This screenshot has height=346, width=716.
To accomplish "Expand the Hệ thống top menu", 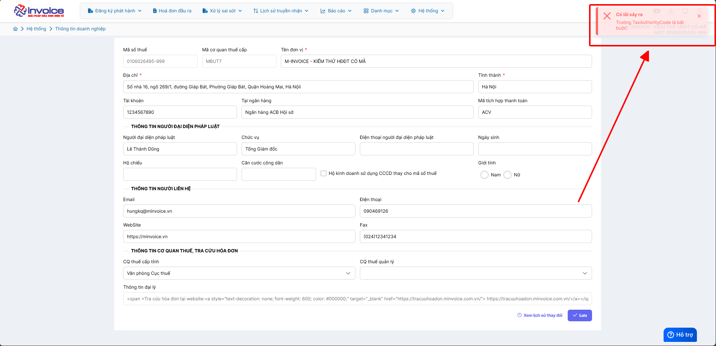I will pyautogui.click(x=428, y=11).
